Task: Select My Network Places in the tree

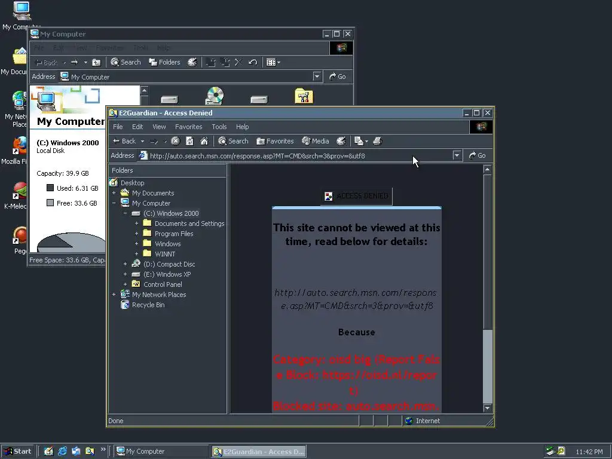Action: pos(158,295)
